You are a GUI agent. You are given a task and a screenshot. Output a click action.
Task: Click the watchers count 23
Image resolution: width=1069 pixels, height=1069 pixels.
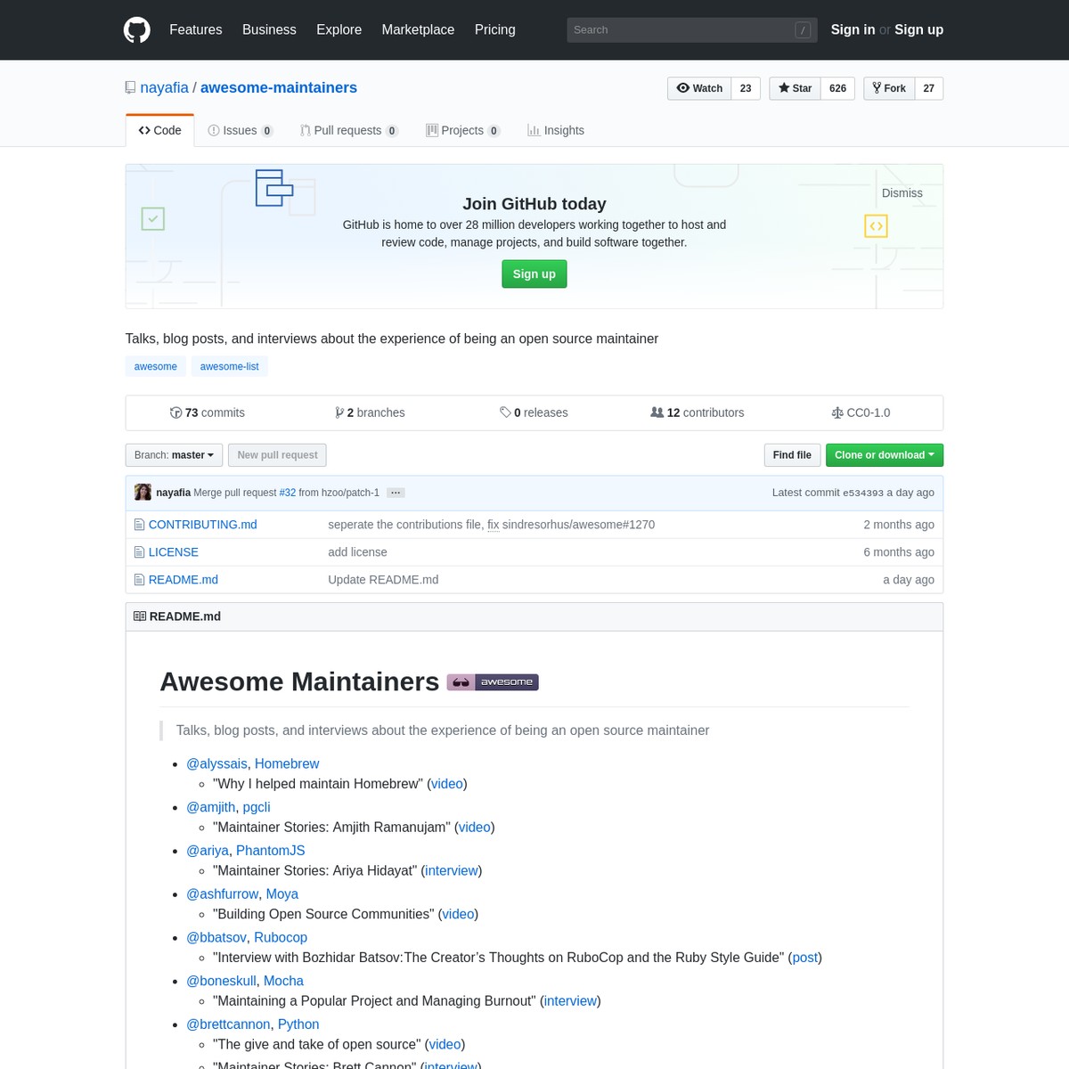pyautogui.click(x=746, y=88)
